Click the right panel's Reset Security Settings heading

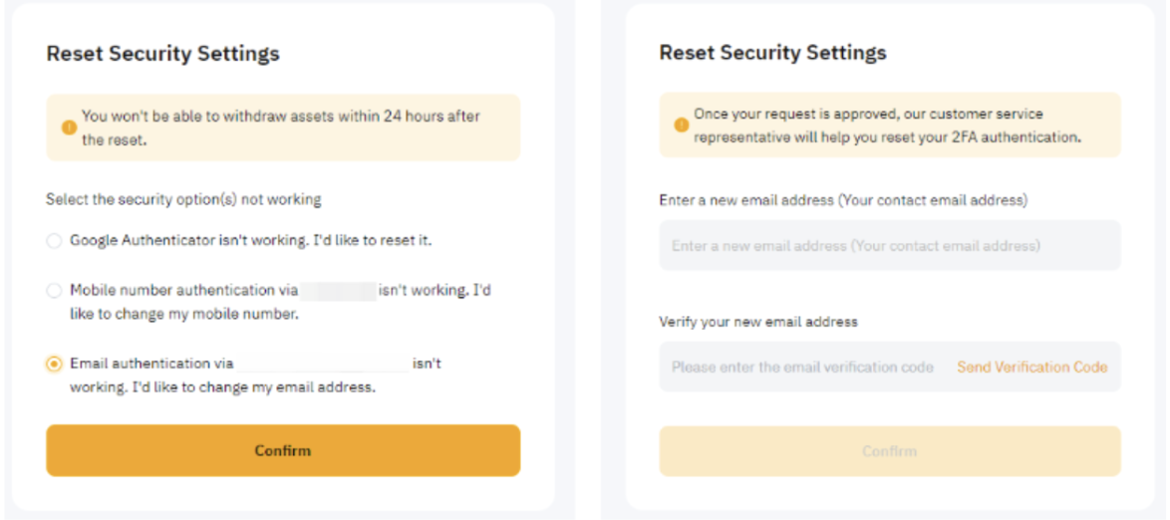772,53
